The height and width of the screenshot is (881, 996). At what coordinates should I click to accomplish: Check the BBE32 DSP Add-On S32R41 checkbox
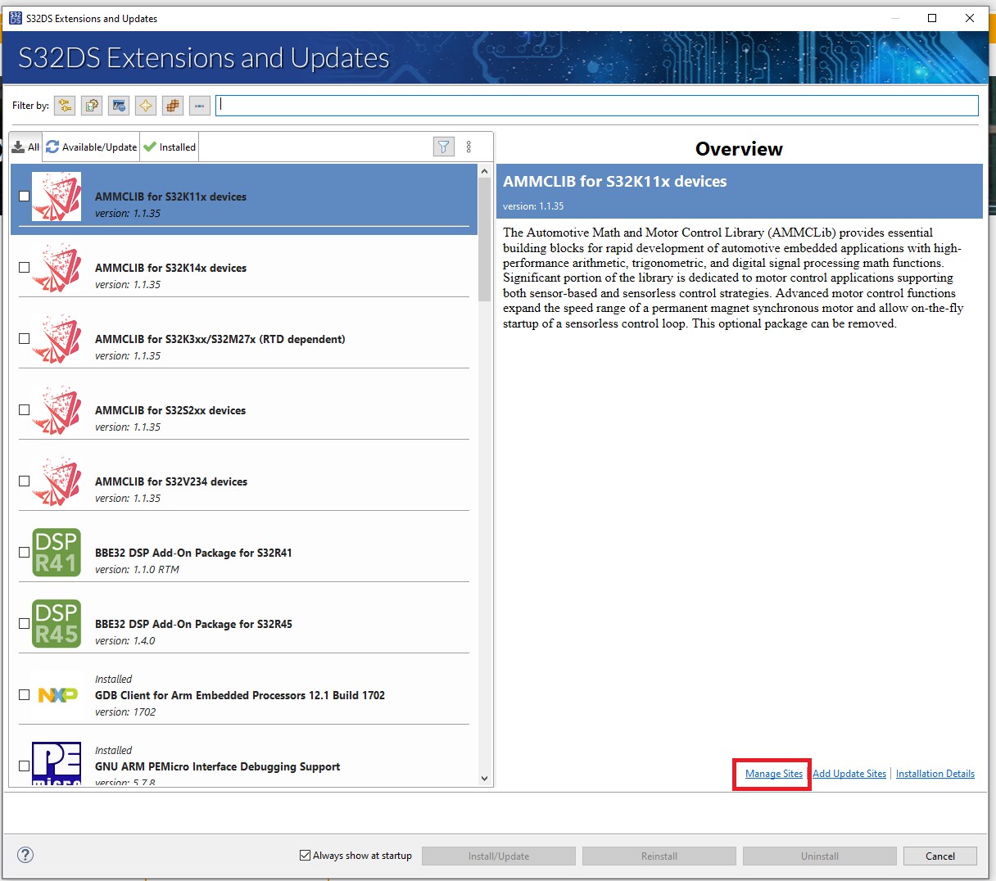point(25,552)
